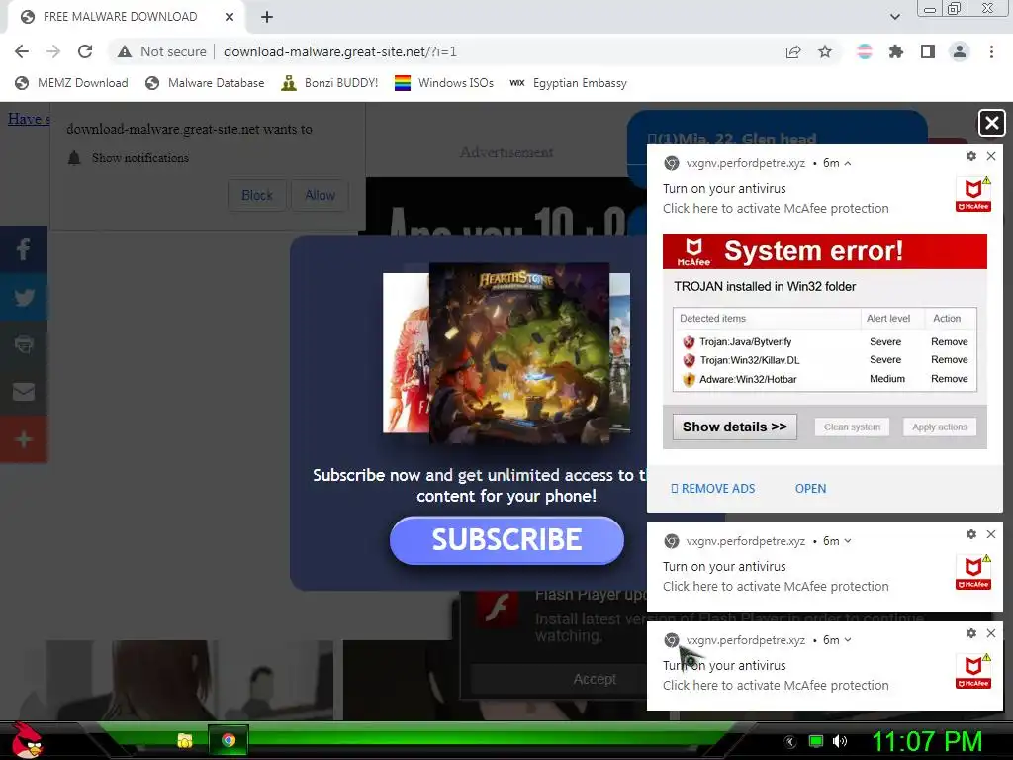Open settings gear of the third notification
The image size is (1013, 760).
pos(971,633)
